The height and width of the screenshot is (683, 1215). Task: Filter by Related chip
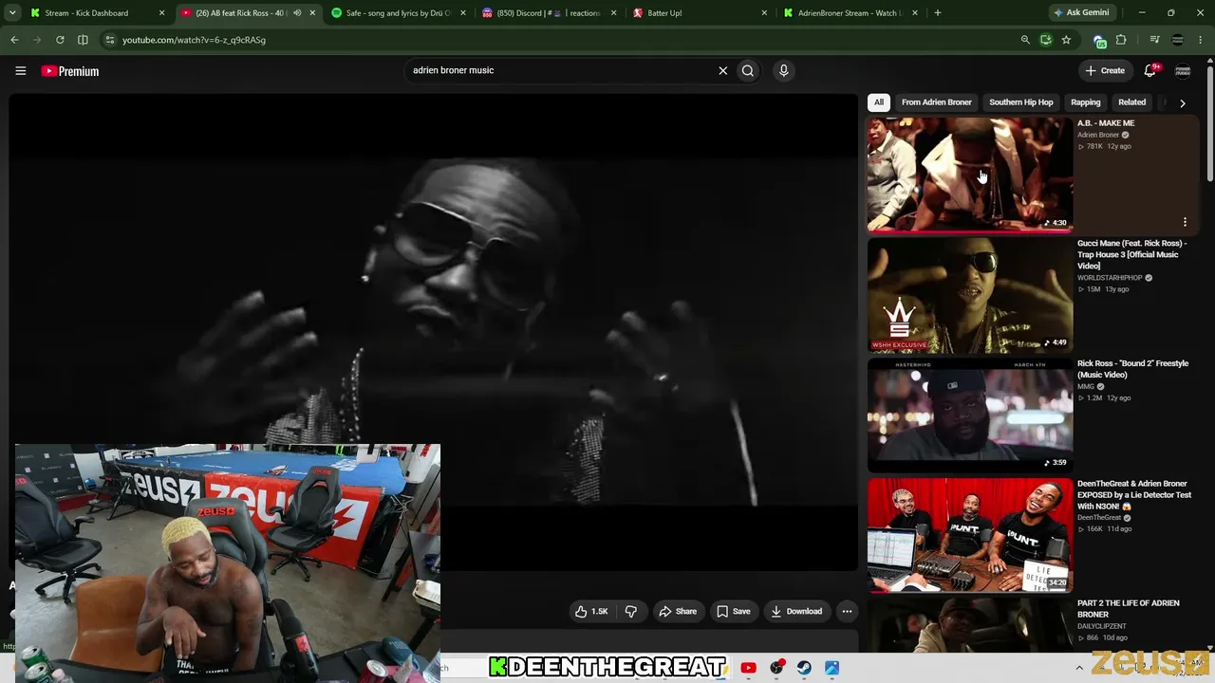[x=1131, y=102]
